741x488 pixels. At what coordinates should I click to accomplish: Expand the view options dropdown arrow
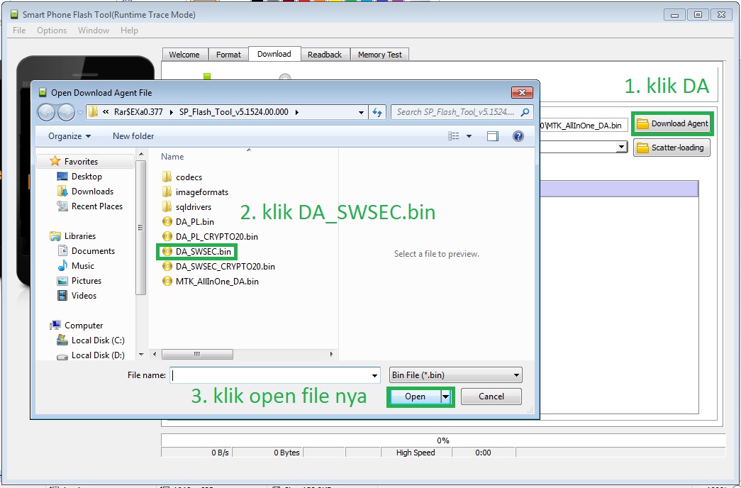point(469,136)
